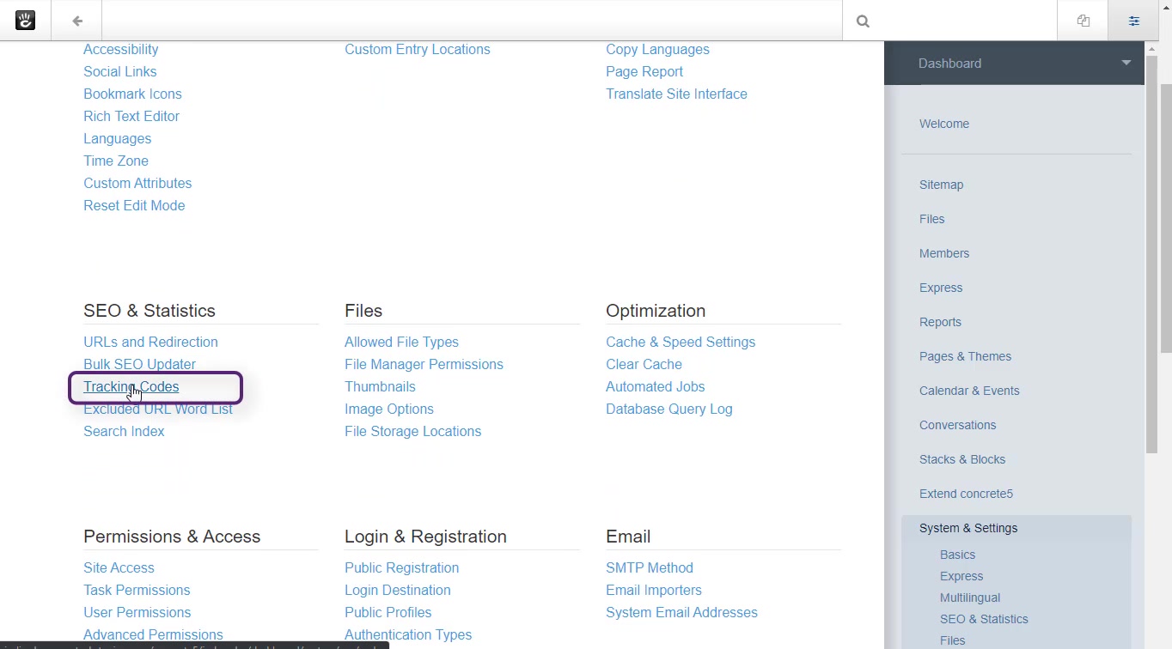
Task: Click the magnifying glass search icon
Action: (863, 21)
